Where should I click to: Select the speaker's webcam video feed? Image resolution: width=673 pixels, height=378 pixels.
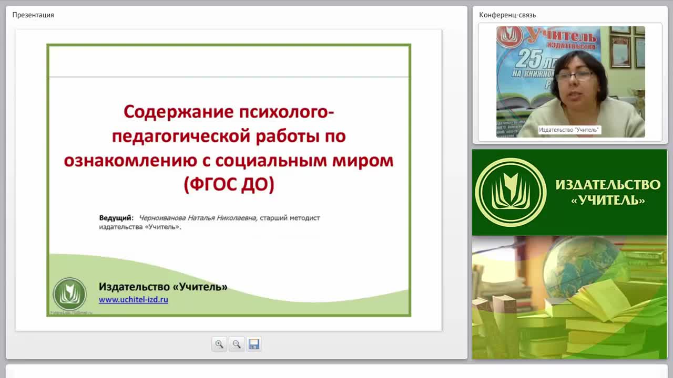click(570, 82)
